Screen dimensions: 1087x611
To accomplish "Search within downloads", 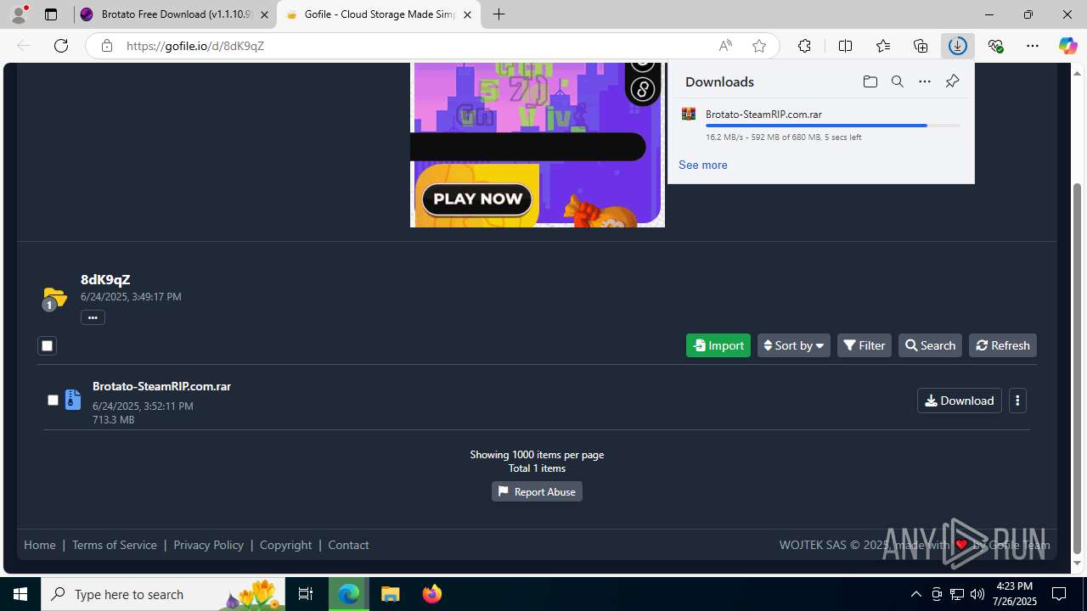I will click(x=897, y=81).
